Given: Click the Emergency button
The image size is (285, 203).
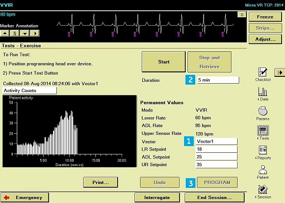Looking at the screenshot, I should tap(25, 197).
